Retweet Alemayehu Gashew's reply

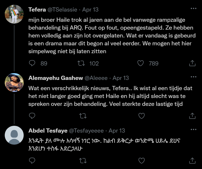pyautogui.click(x=83, y=116)
